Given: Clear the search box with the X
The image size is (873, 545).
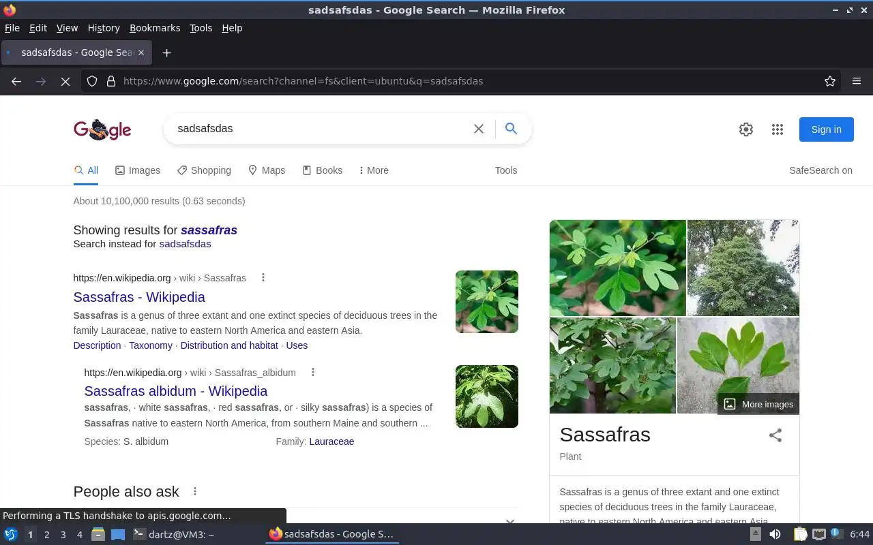Looking at the screenshot, I should pyautogui.click(x=479, y=129).
